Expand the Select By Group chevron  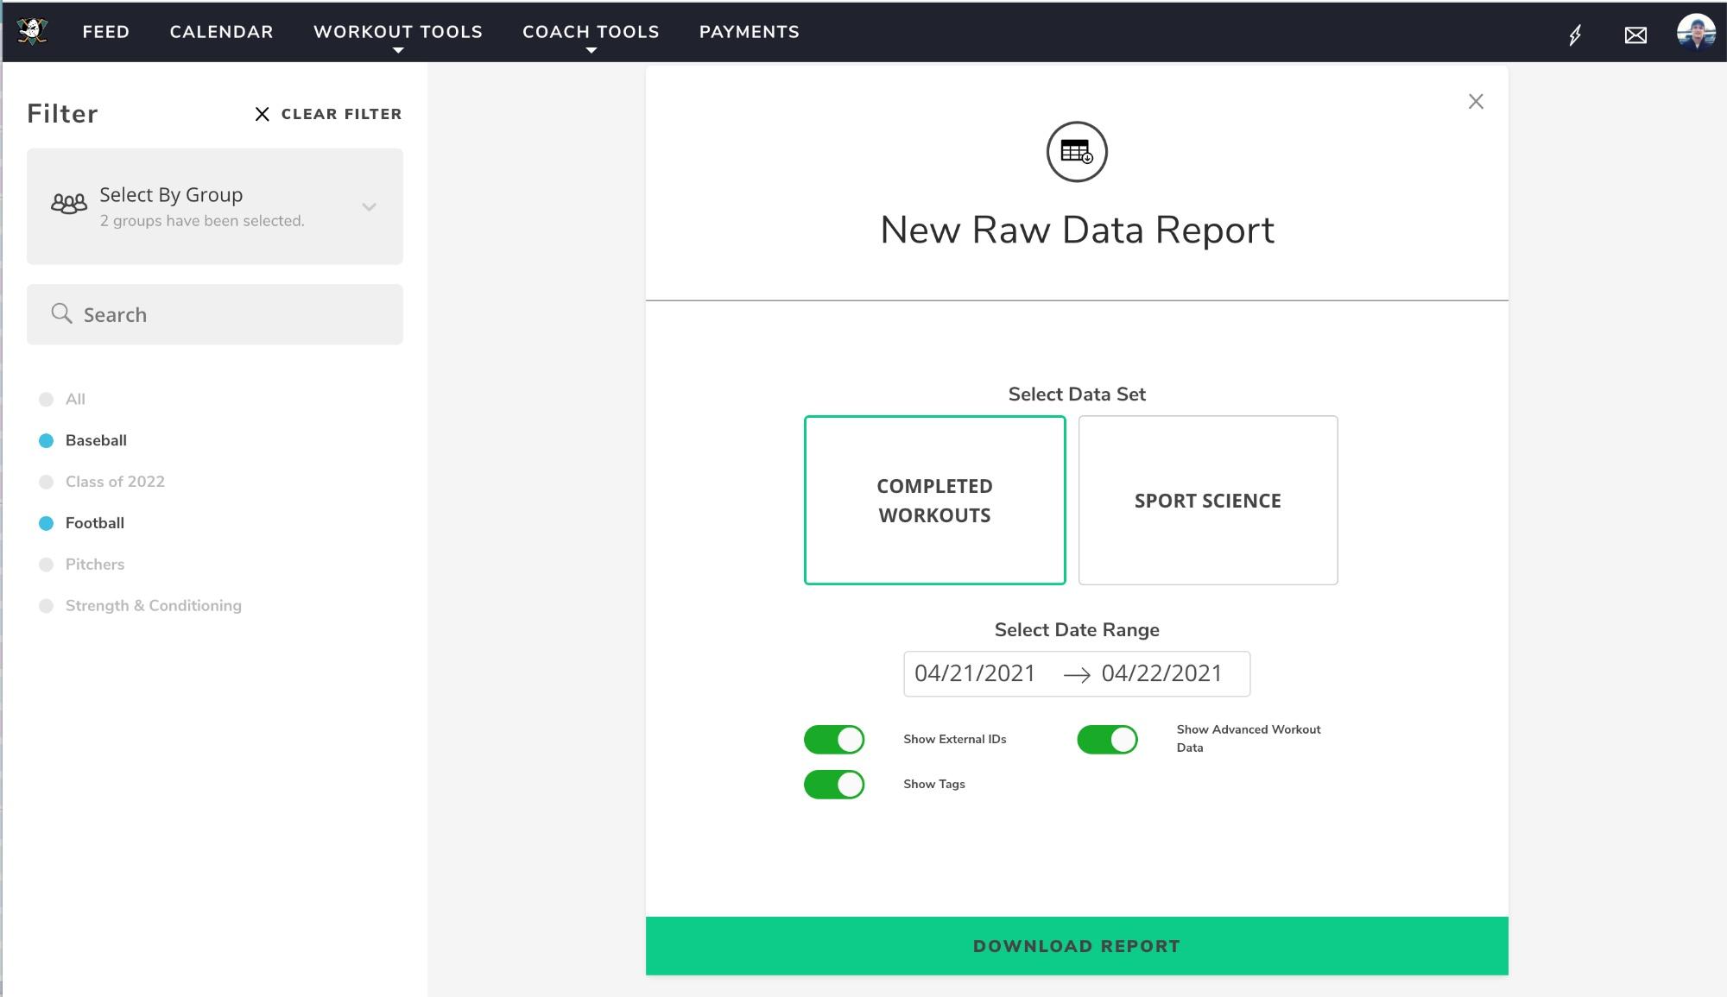pyautogui.click(x=369, y=207)
